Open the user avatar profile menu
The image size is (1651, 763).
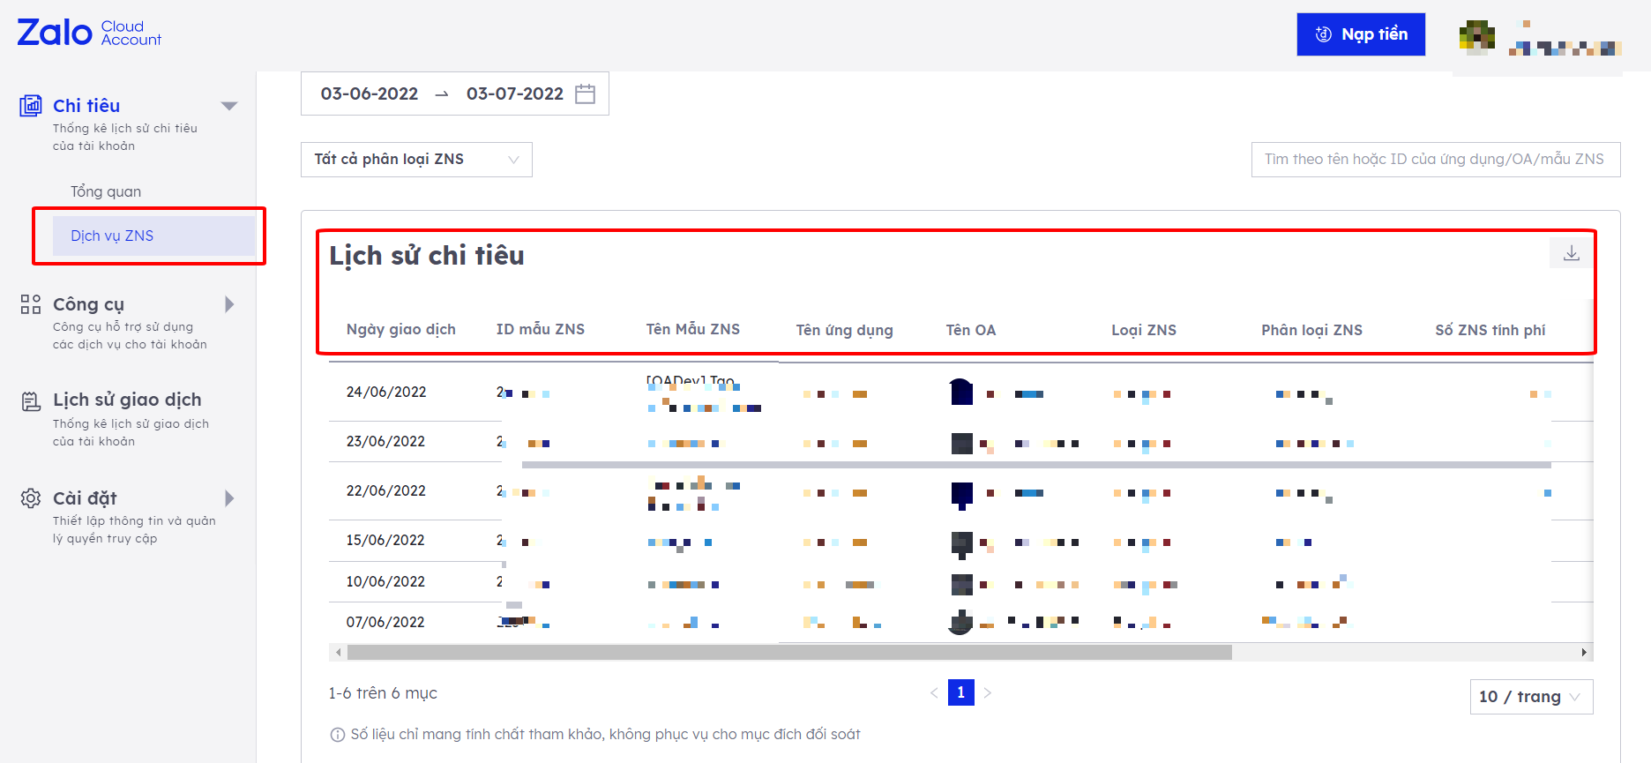pyautogui.click(x=1476, y=38)
